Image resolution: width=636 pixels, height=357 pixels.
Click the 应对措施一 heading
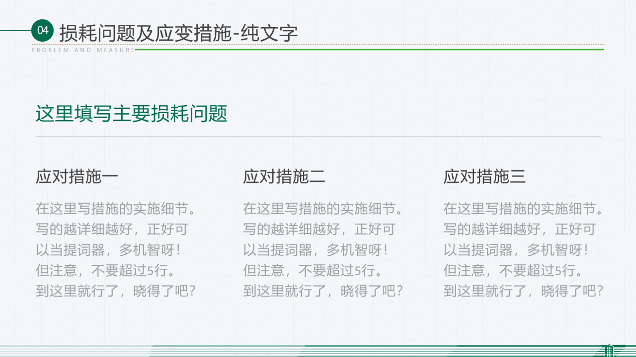pyautogui.click(x=77, y=177)
